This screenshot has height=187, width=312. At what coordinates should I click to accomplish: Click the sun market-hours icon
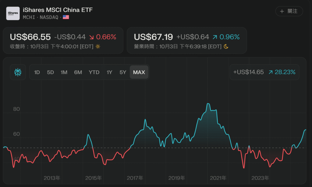pos(98,46)
